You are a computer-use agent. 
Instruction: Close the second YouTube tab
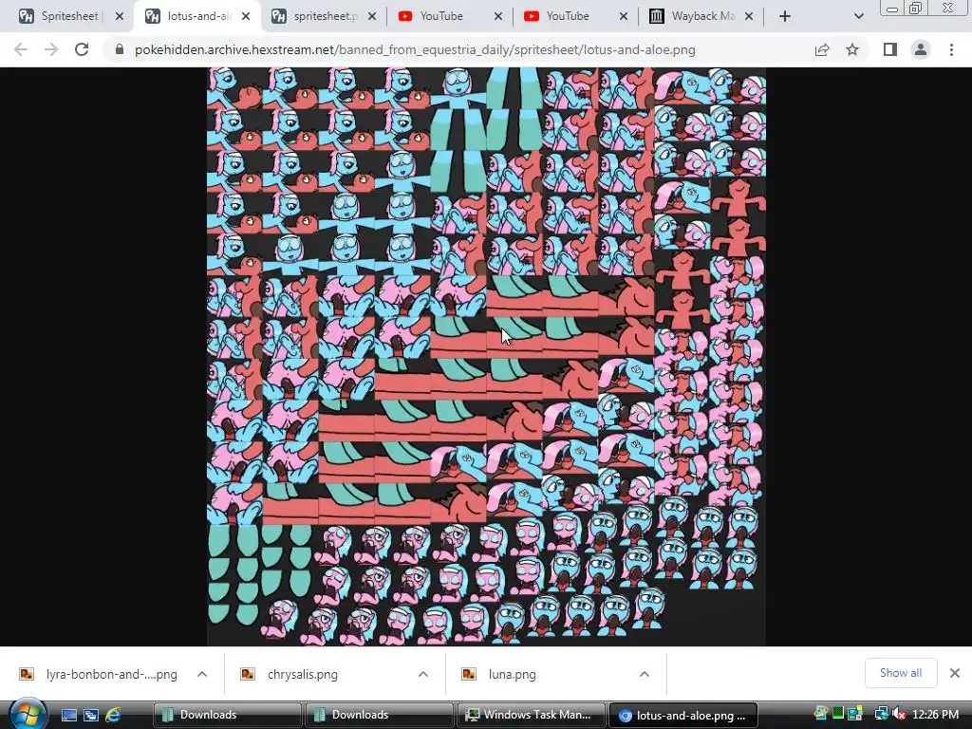pos(623,16)
